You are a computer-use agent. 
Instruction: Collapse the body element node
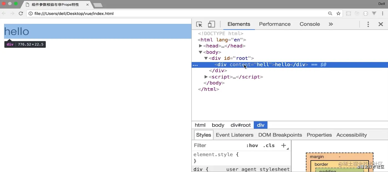tap(201, 52)
